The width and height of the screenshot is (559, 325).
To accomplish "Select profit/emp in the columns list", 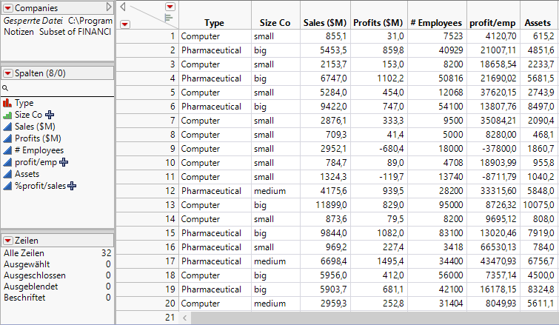I will [x=36, y=162].
